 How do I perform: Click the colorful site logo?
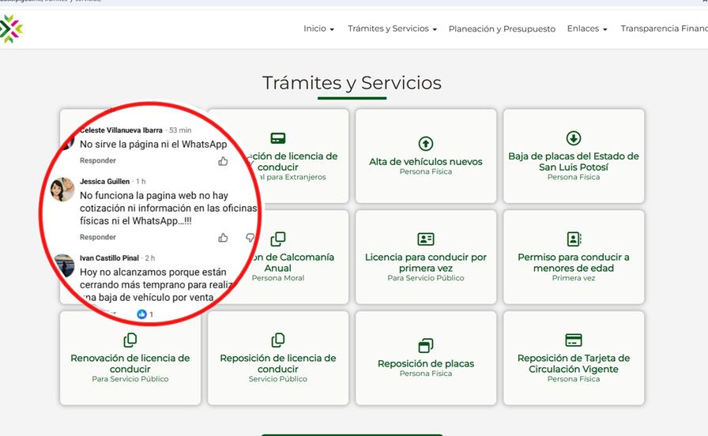click(x=11, y=29)
